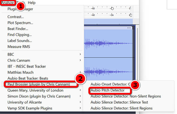
Task: Click the timeline ruler above the track
Action: pos(108,22)
